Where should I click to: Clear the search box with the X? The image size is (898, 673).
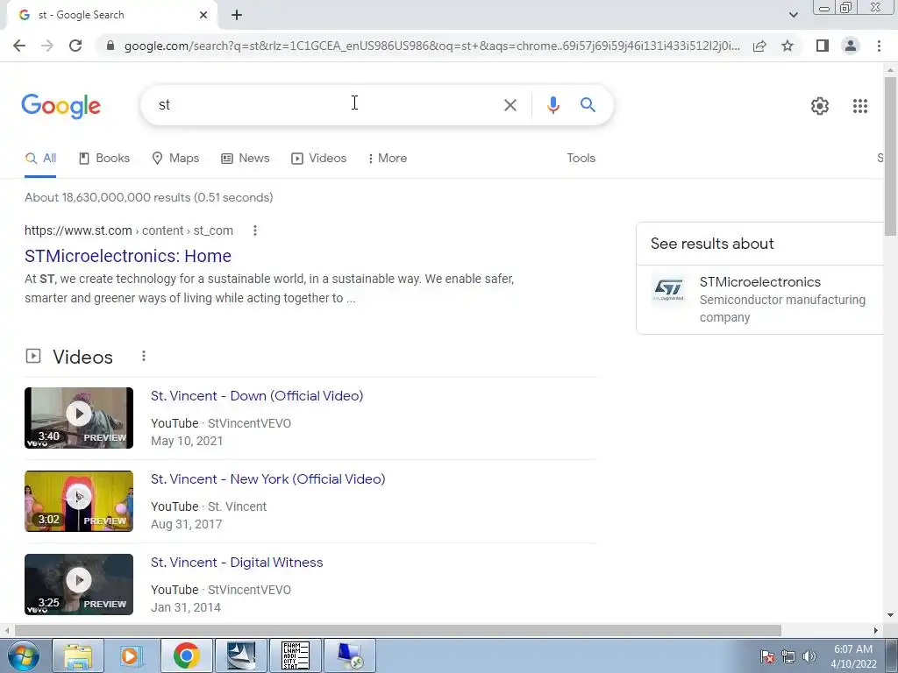click(510, 105)
